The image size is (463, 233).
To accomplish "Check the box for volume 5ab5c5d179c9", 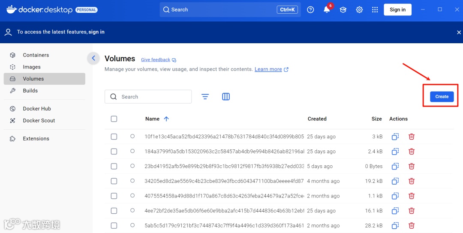I will point(114,226).
